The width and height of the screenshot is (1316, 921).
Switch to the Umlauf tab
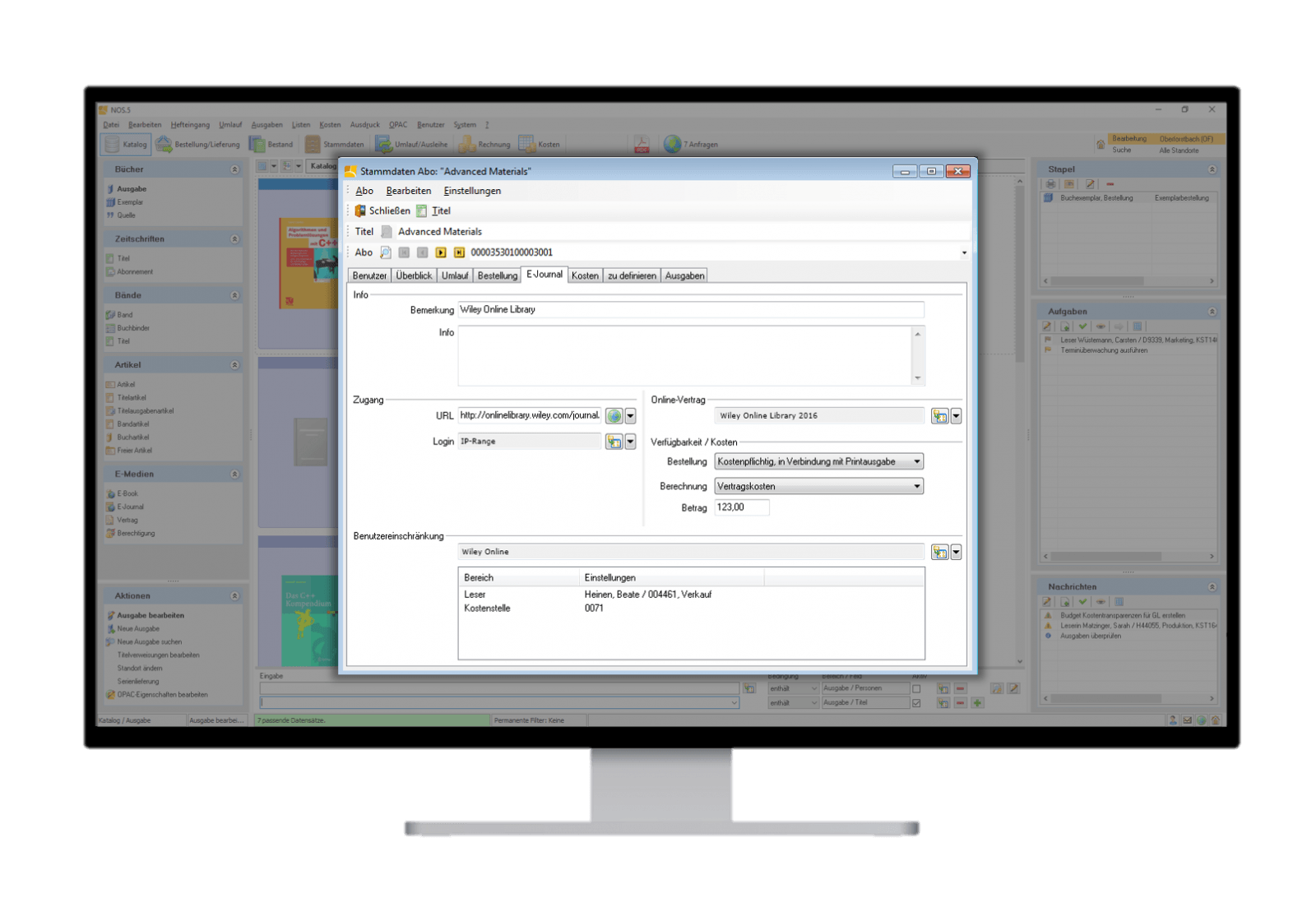(x=455, y=276)
